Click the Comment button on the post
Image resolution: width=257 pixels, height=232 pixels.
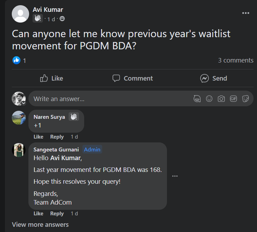pyautogui.click(x=133, y=78)
